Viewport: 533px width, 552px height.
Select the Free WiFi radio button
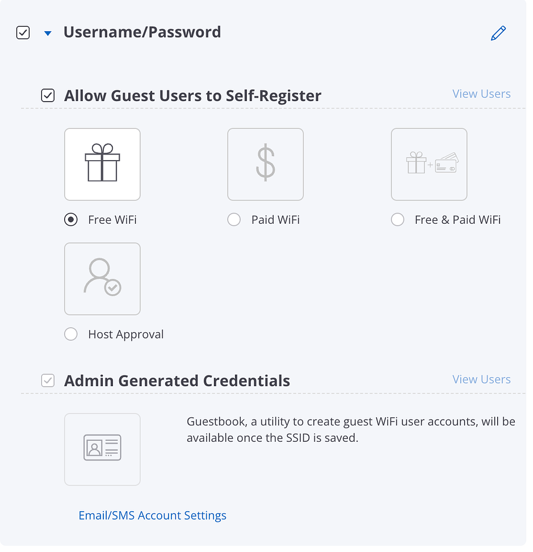coord(71,220)
